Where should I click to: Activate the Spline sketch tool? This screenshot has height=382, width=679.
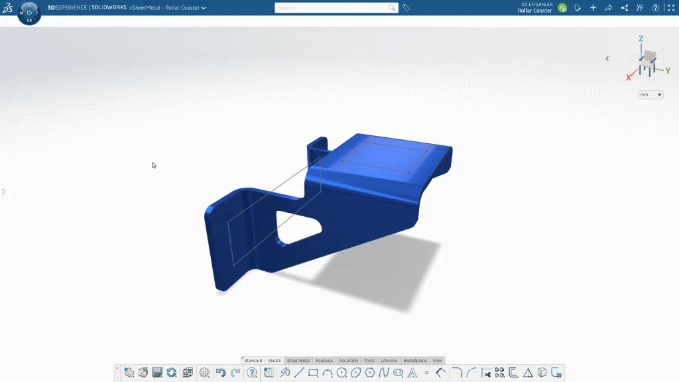click(x=384, y=373)
